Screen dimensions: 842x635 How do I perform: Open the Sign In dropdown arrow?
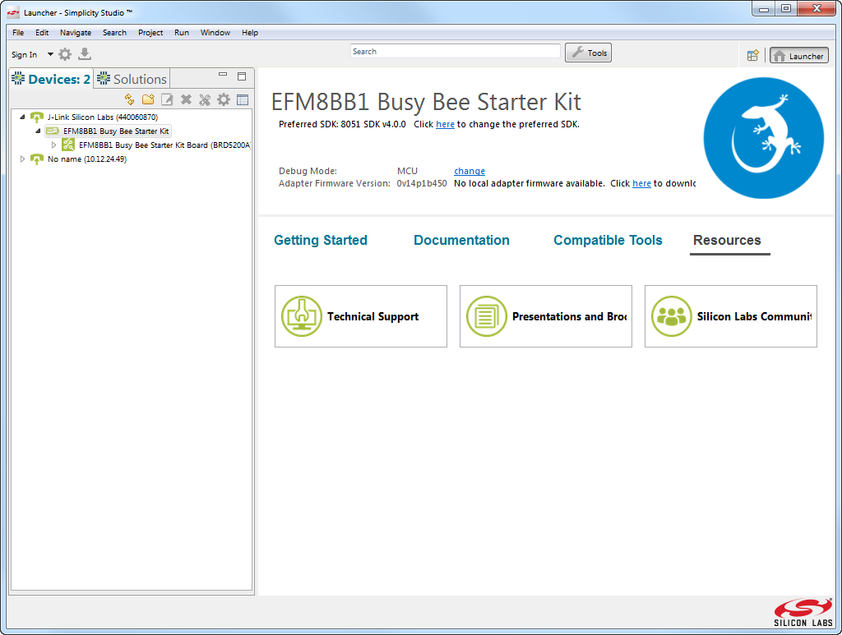(50, 54)
